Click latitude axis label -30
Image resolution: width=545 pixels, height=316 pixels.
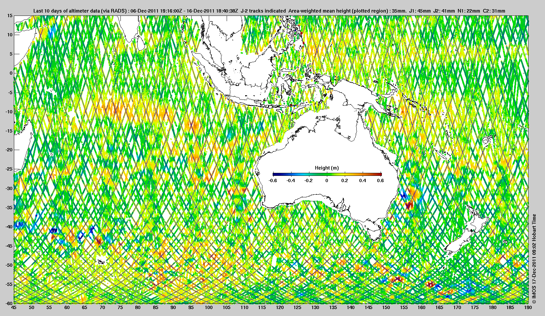point(9,188)
